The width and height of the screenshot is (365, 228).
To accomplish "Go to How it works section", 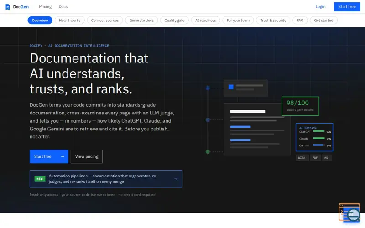I will click(70, 20).
